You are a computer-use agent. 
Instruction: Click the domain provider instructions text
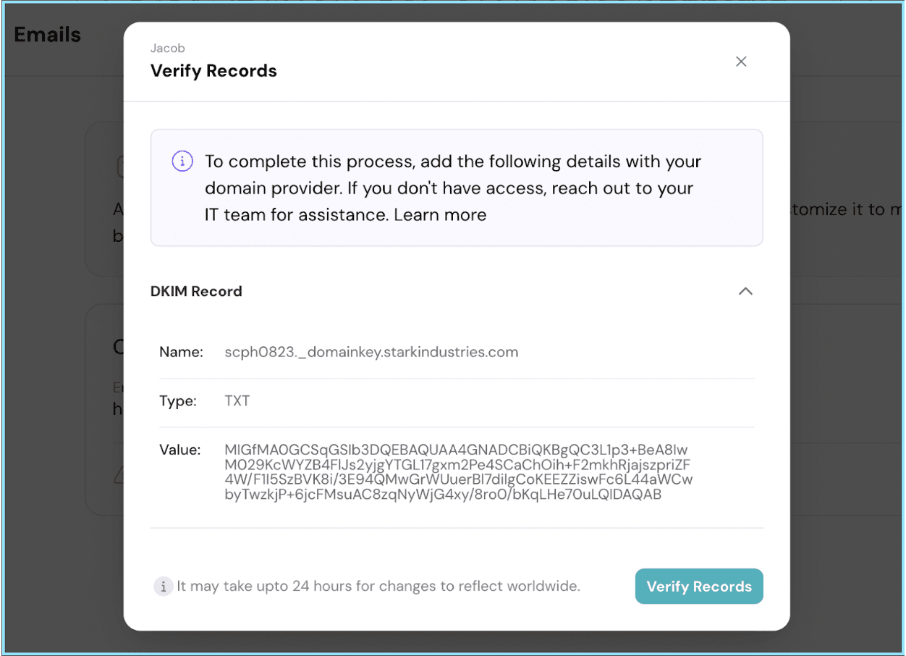(452, 188)
